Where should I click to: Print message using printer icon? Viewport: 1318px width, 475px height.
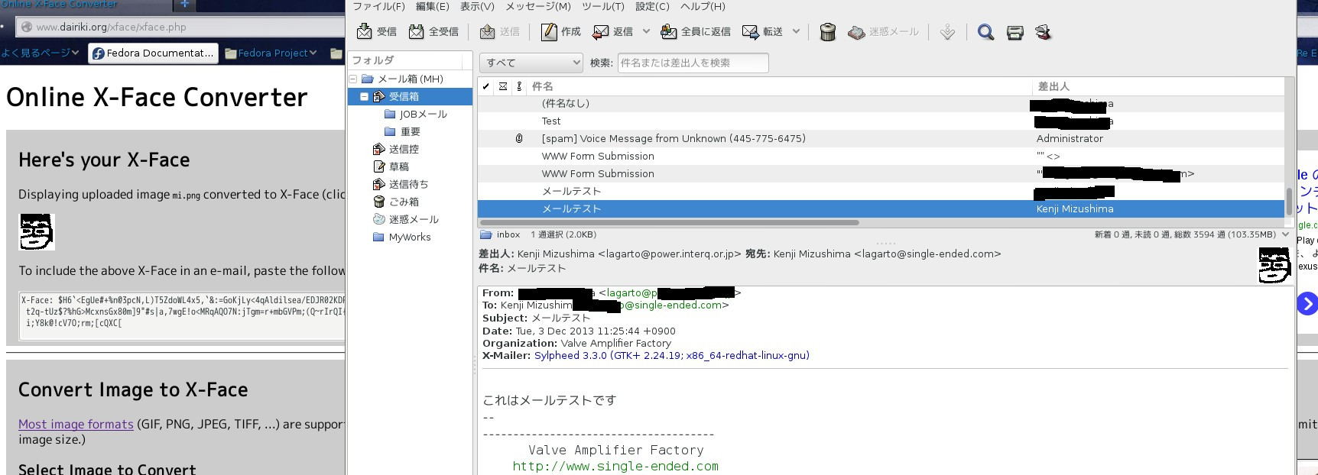[x=1014, y=32]
